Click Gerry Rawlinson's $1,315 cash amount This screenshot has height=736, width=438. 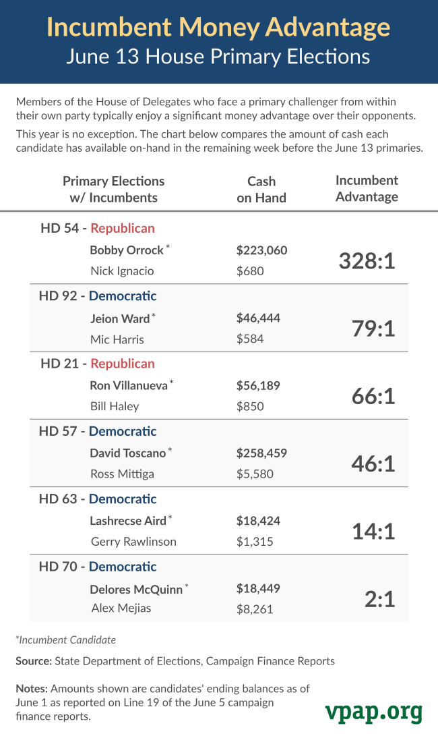[x=255, y=541]
